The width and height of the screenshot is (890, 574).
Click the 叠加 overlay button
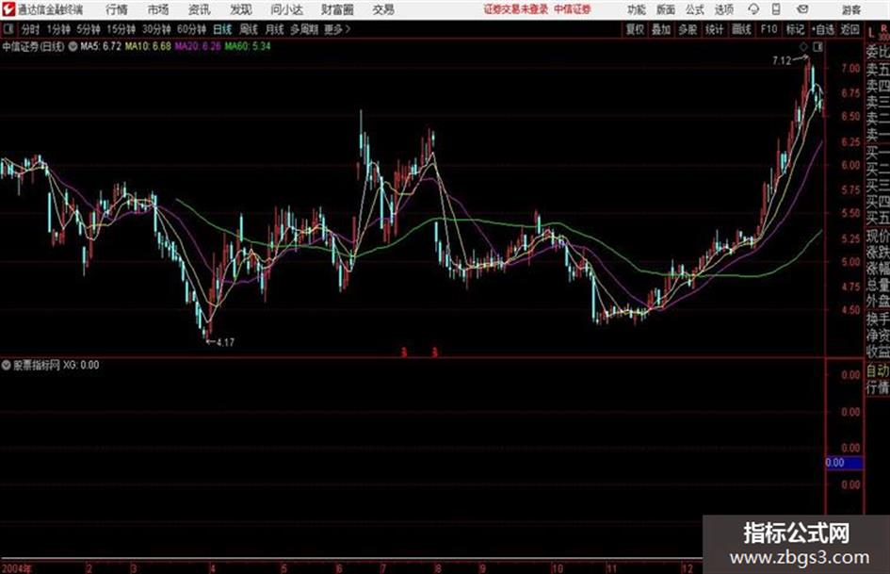661,29
